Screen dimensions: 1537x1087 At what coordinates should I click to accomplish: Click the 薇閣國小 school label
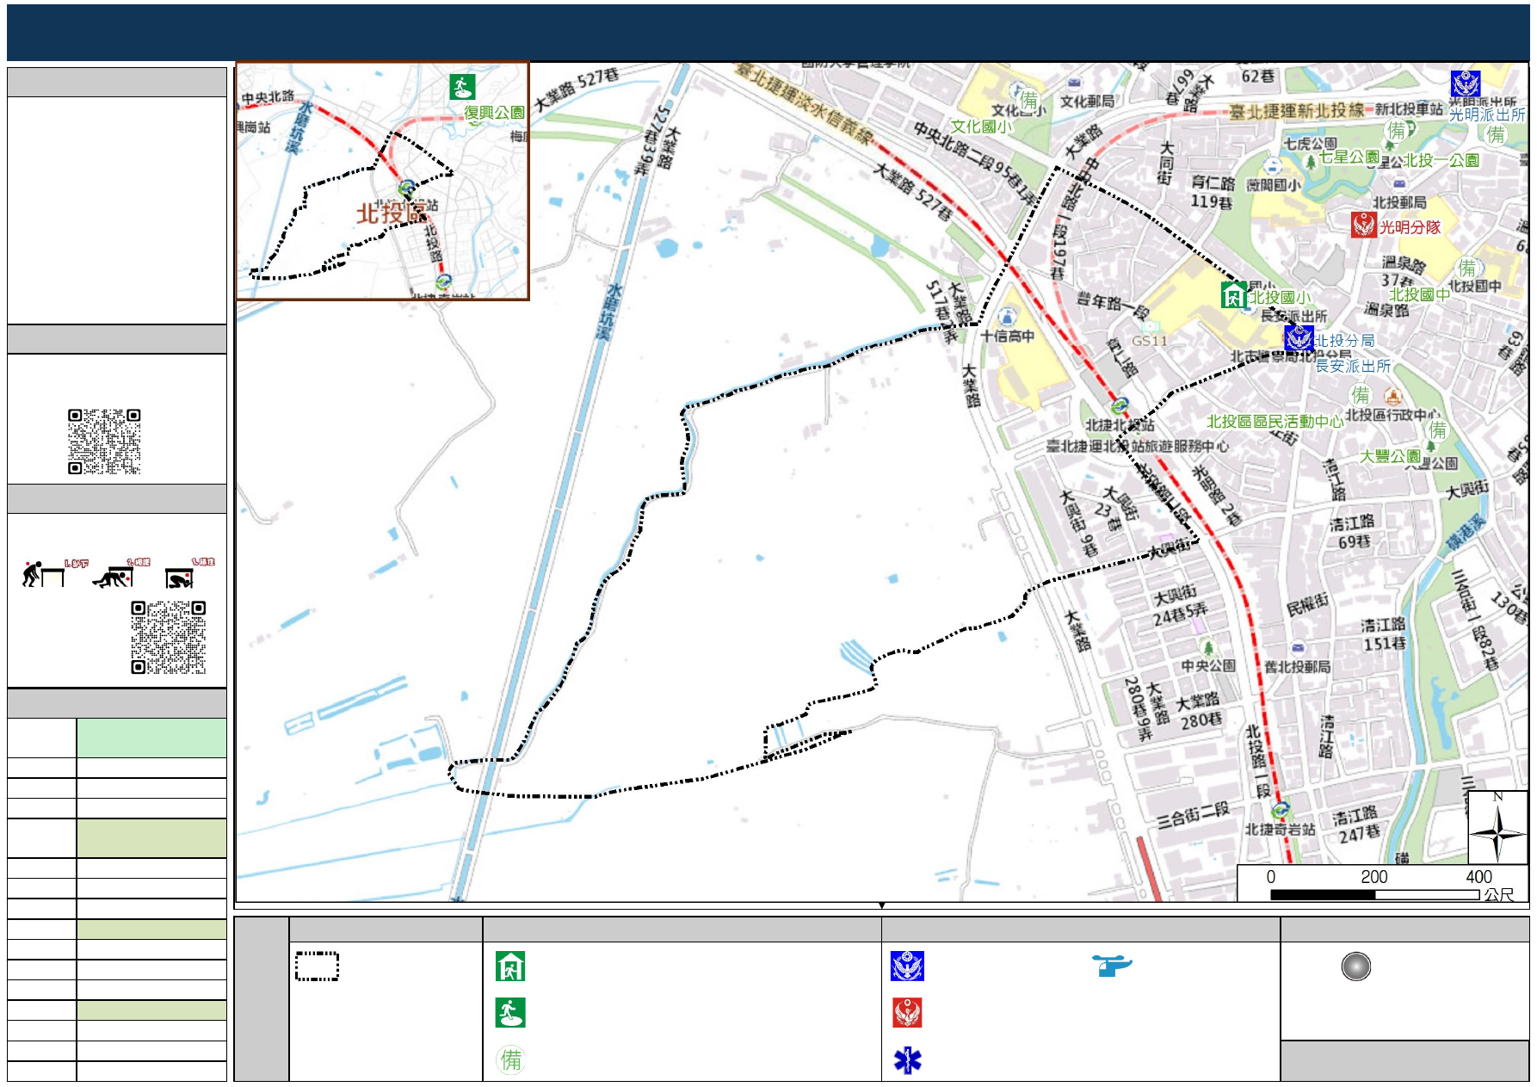(x=1274, y=185)
